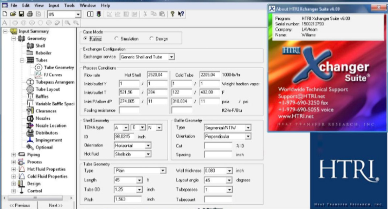The height and width of the screenshot is (209, 388).
Task: Open a file with the folder icon
Action: click(x=13, y=14)
